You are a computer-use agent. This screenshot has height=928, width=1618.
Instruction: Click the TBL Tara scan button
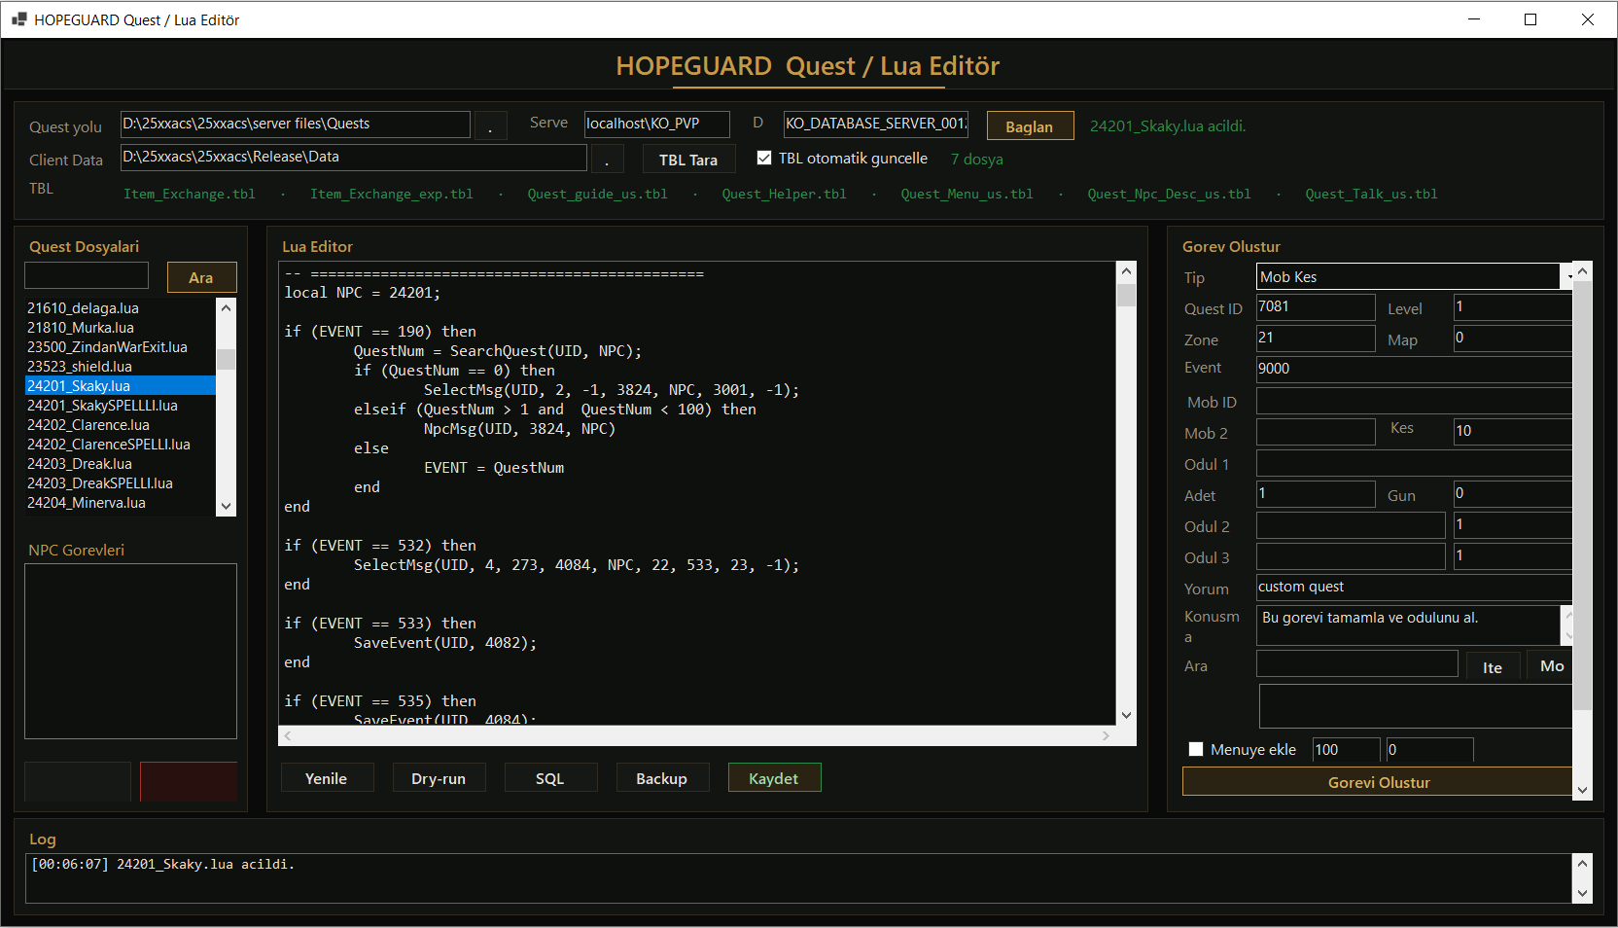pos(688,160)
